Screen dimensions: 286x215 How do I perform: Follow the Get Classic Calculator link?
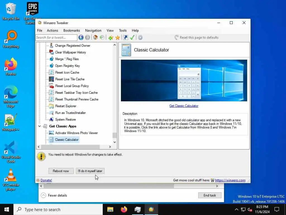point(184,106)
